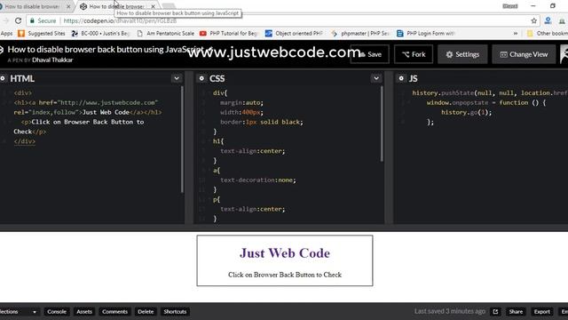Click 'Click on Browser Back Button' preview text
The height and width of the screenshot is (320, 568).
point(285,275)
